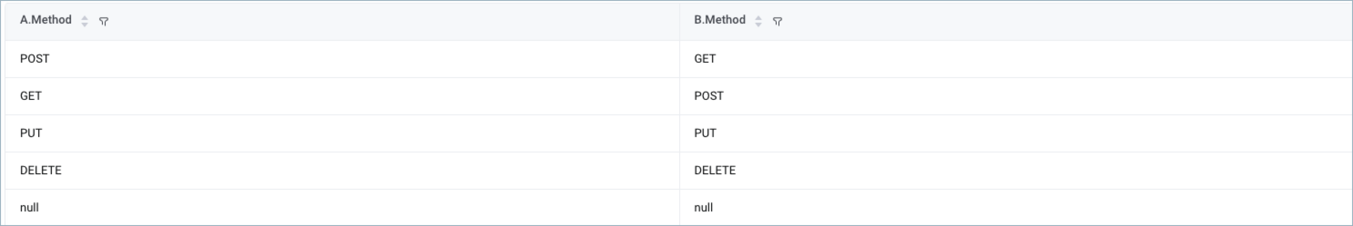This screenshot has width=1353, height=226.
Task: Click the divider between A.Method and B.Method headers
Action: tap(680, 21)
